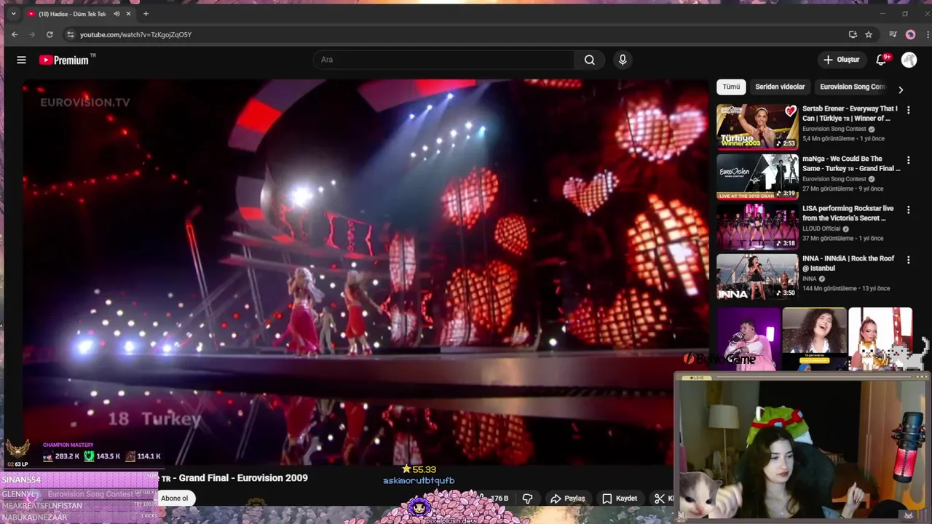Viewport: 932px width, 524px height.
Task: Open a new browser tab with plus
Action: click(x=146, y=14)
